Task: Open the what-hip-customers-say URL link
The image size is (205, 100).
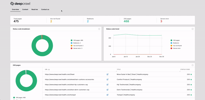Action: point(66,85)
